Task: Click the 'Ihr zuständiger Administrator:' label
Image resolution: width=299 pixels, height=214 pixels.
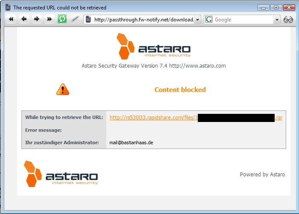Action: tap(62, 143)
